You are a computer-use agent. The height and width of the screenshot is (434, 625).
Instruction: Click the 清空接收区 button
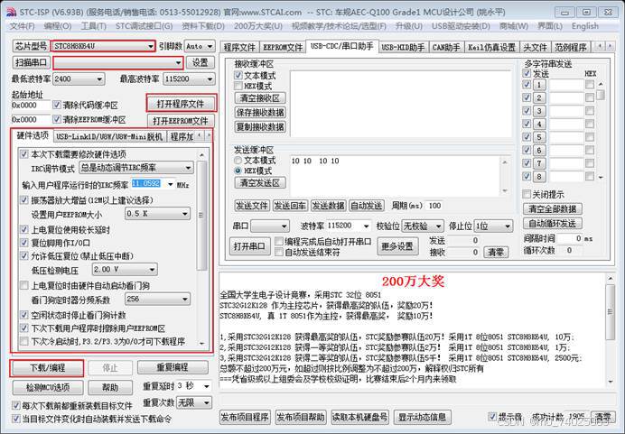pyautogui.click(x=260, y=98)
